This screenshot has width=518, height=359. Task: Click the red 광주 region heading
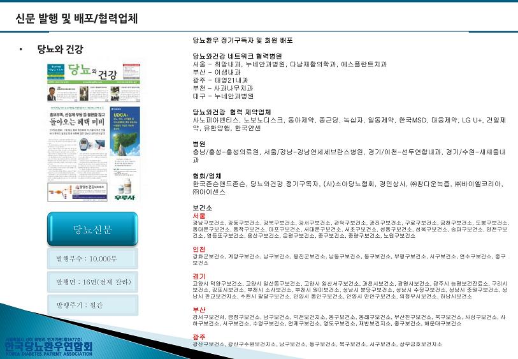199,337
